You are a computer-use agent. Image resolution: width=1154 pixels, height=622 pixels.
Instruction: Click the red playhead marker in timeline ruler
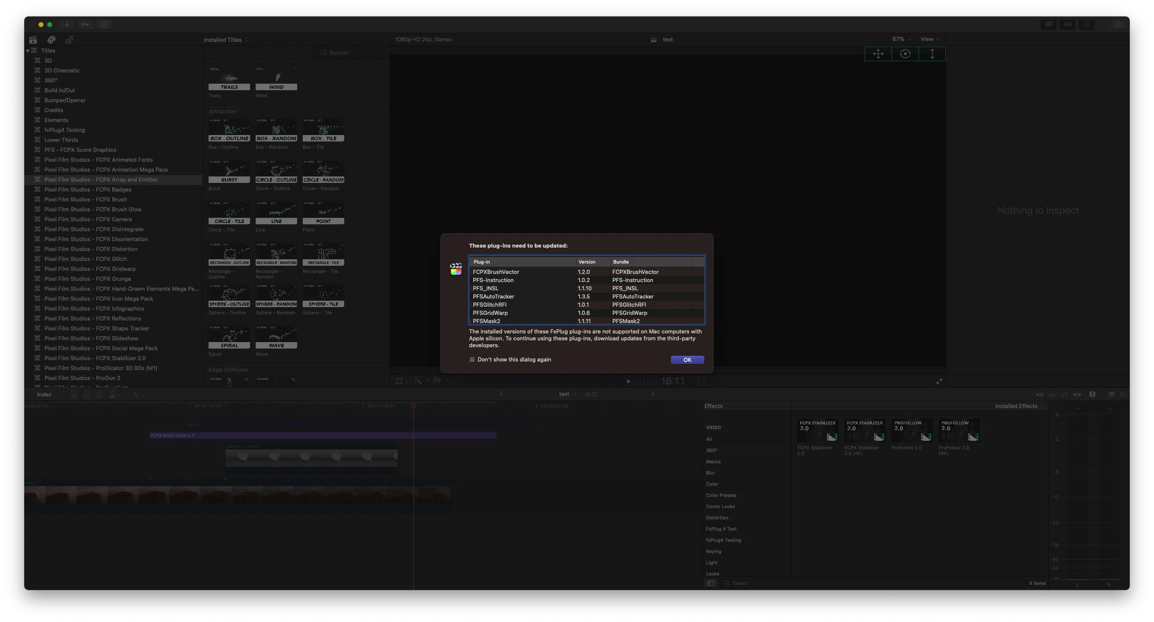coord(413,406)
